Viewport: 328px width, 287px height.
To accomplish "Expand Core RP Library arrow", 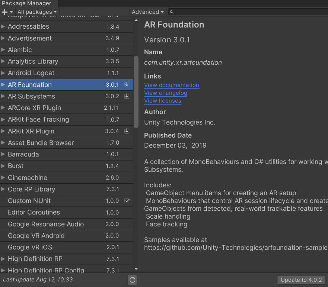I will [x=3, y=189].
